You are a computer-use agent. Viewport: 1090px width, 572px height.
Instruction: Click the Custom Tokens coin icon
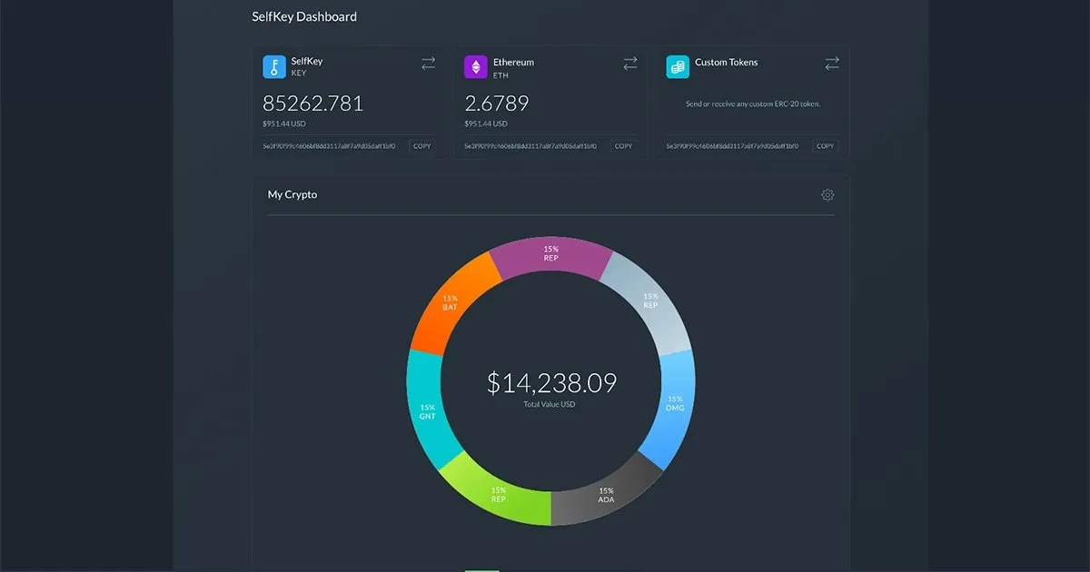tap(678, 67)
